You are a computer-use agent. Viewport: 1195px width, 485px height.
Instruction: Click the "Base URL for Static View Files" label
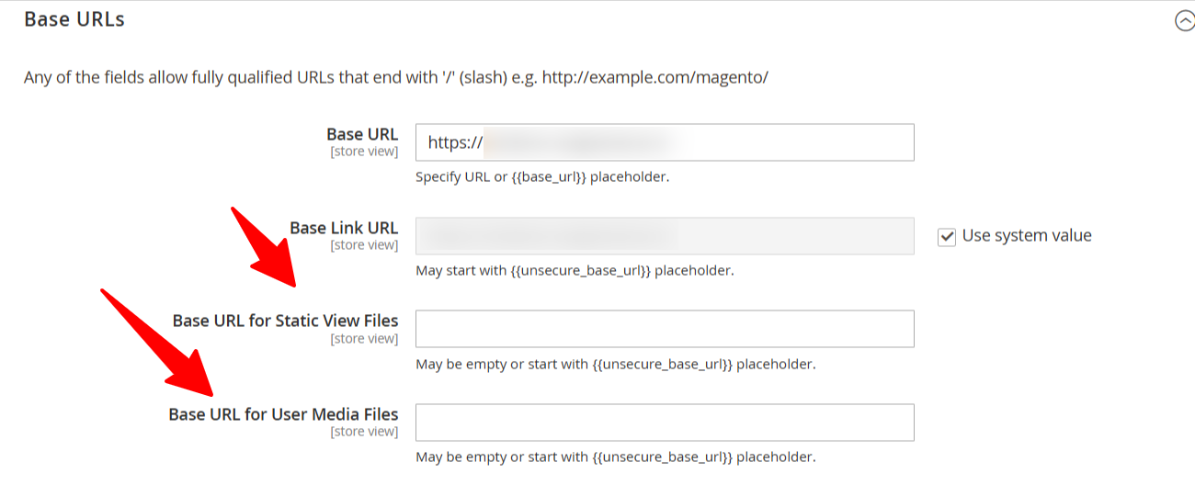285,321
